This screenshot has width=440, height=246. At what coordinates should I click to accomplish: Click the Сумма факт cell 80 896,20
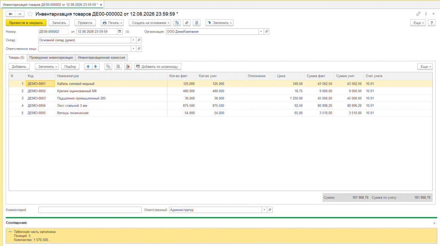pos(319,106)
